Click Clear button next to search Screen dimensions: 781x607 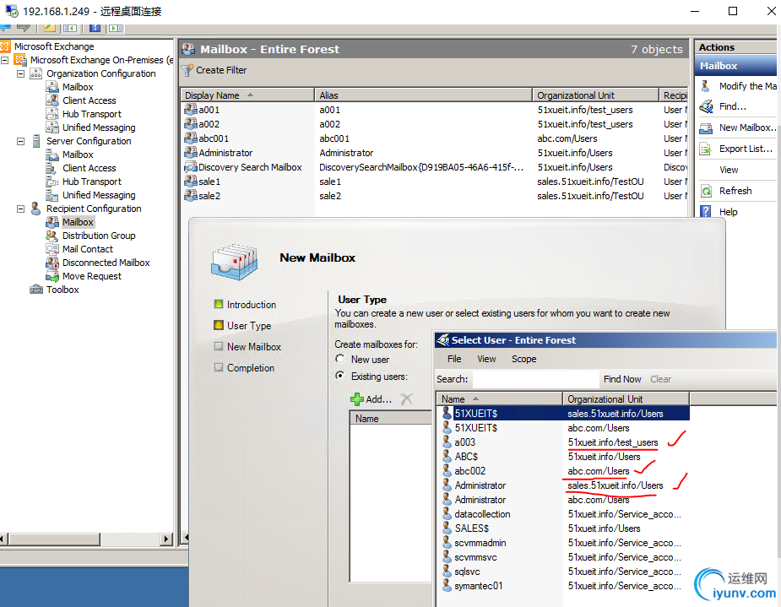point(660,379)
